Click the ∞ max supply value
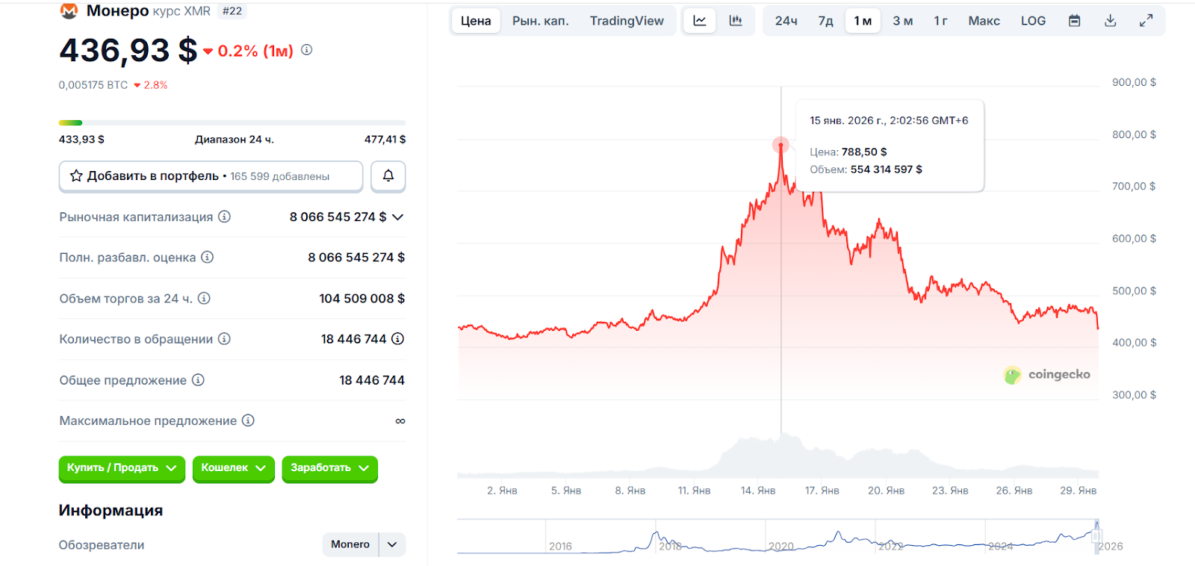Image resolution: width=1195 pixels, height=566 pixels. pyautogui.click(x=400, y=421)
